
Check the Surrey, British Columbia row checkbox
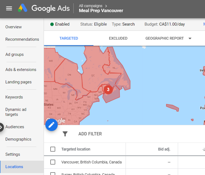tap(53, 173)
